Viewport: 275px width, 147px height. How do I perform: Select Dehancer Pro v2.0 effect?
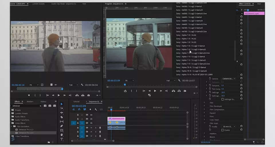pyautogui.click(x=26, y=133)
